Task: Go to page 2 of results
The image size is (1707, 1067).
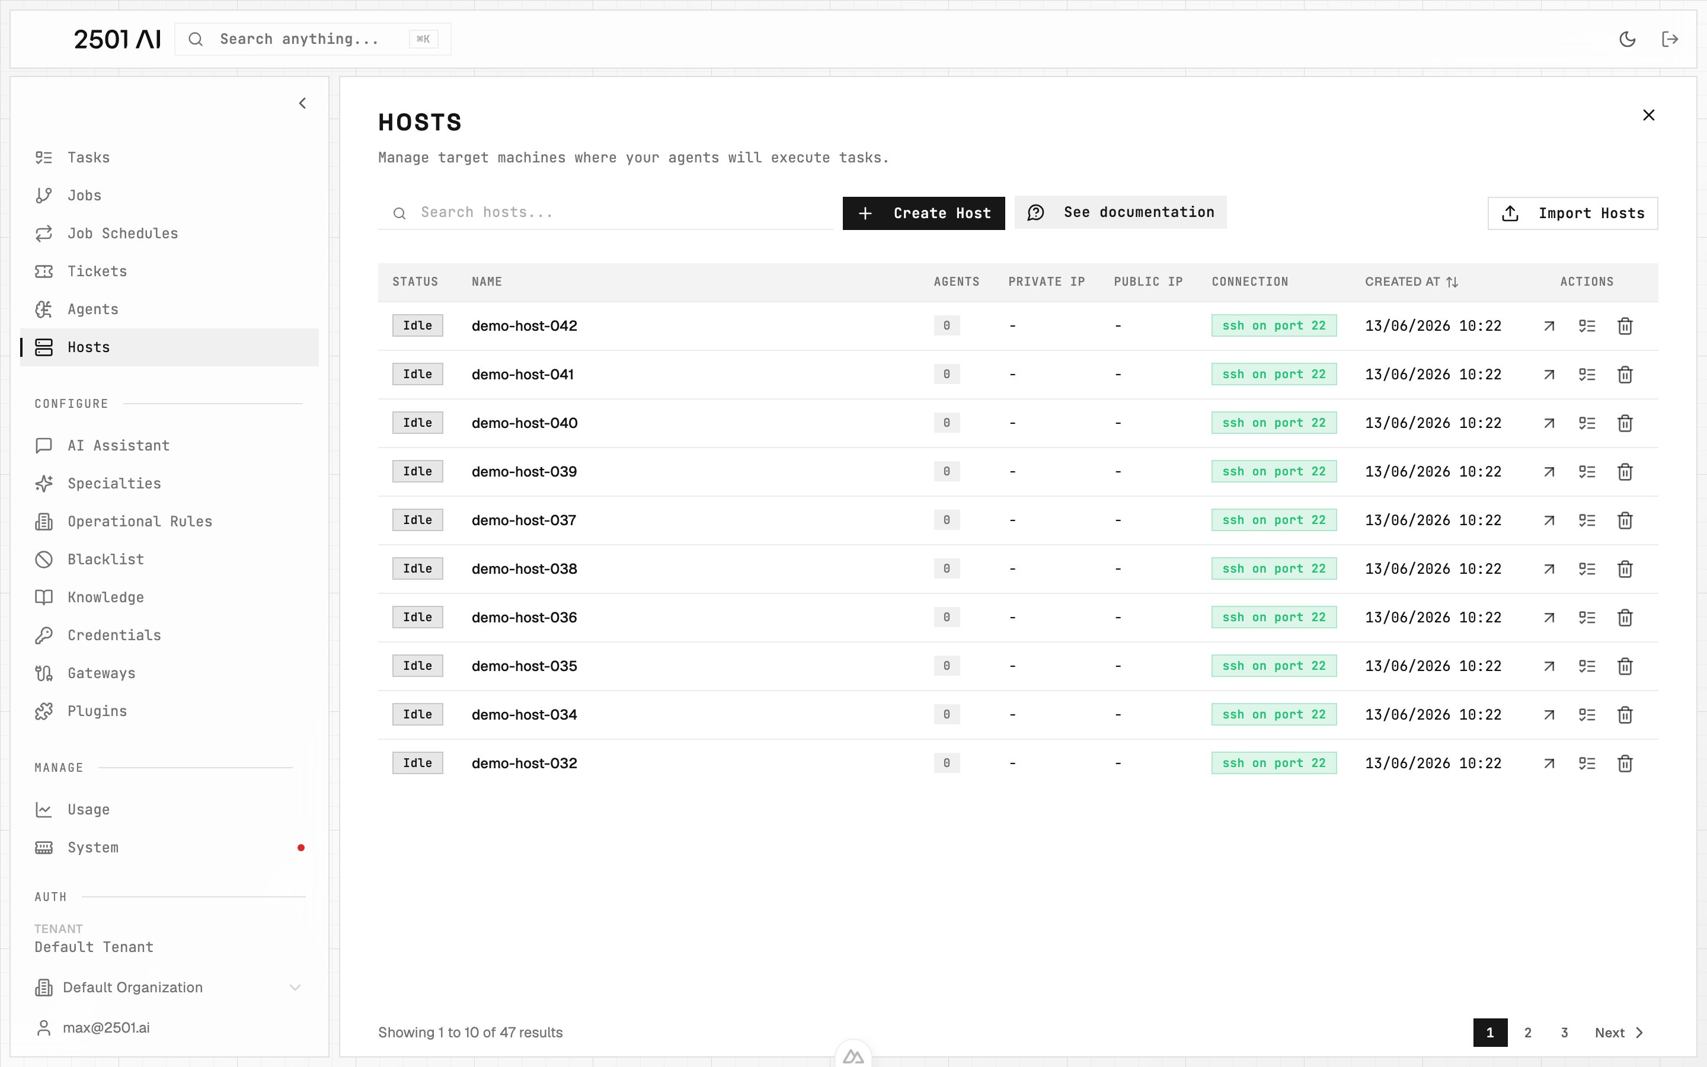Action: click(x=1528, y=1033)
